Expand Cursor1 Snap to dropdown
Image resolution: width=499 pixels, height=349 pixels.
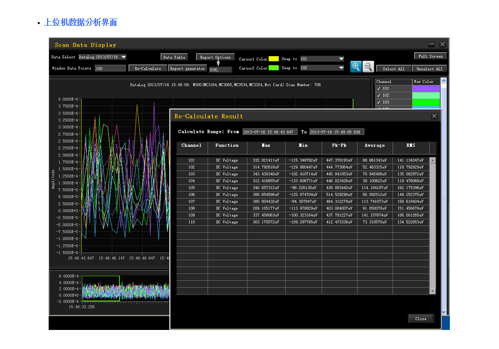tap(341, 59)
